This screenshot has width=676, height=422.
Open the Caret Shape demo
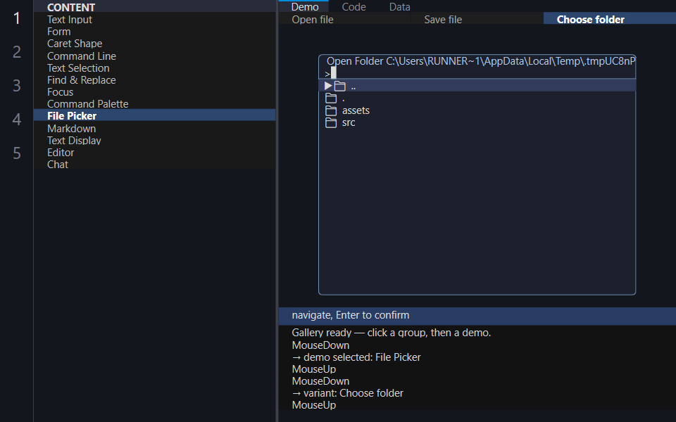pyautogui.click(x=154, y=44)
